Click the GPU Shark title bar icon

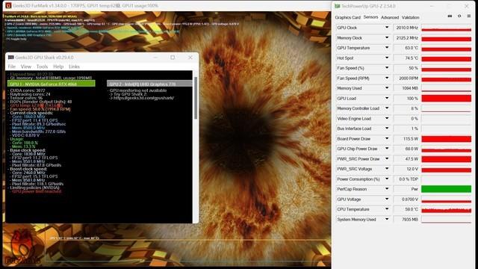[11, 58]
